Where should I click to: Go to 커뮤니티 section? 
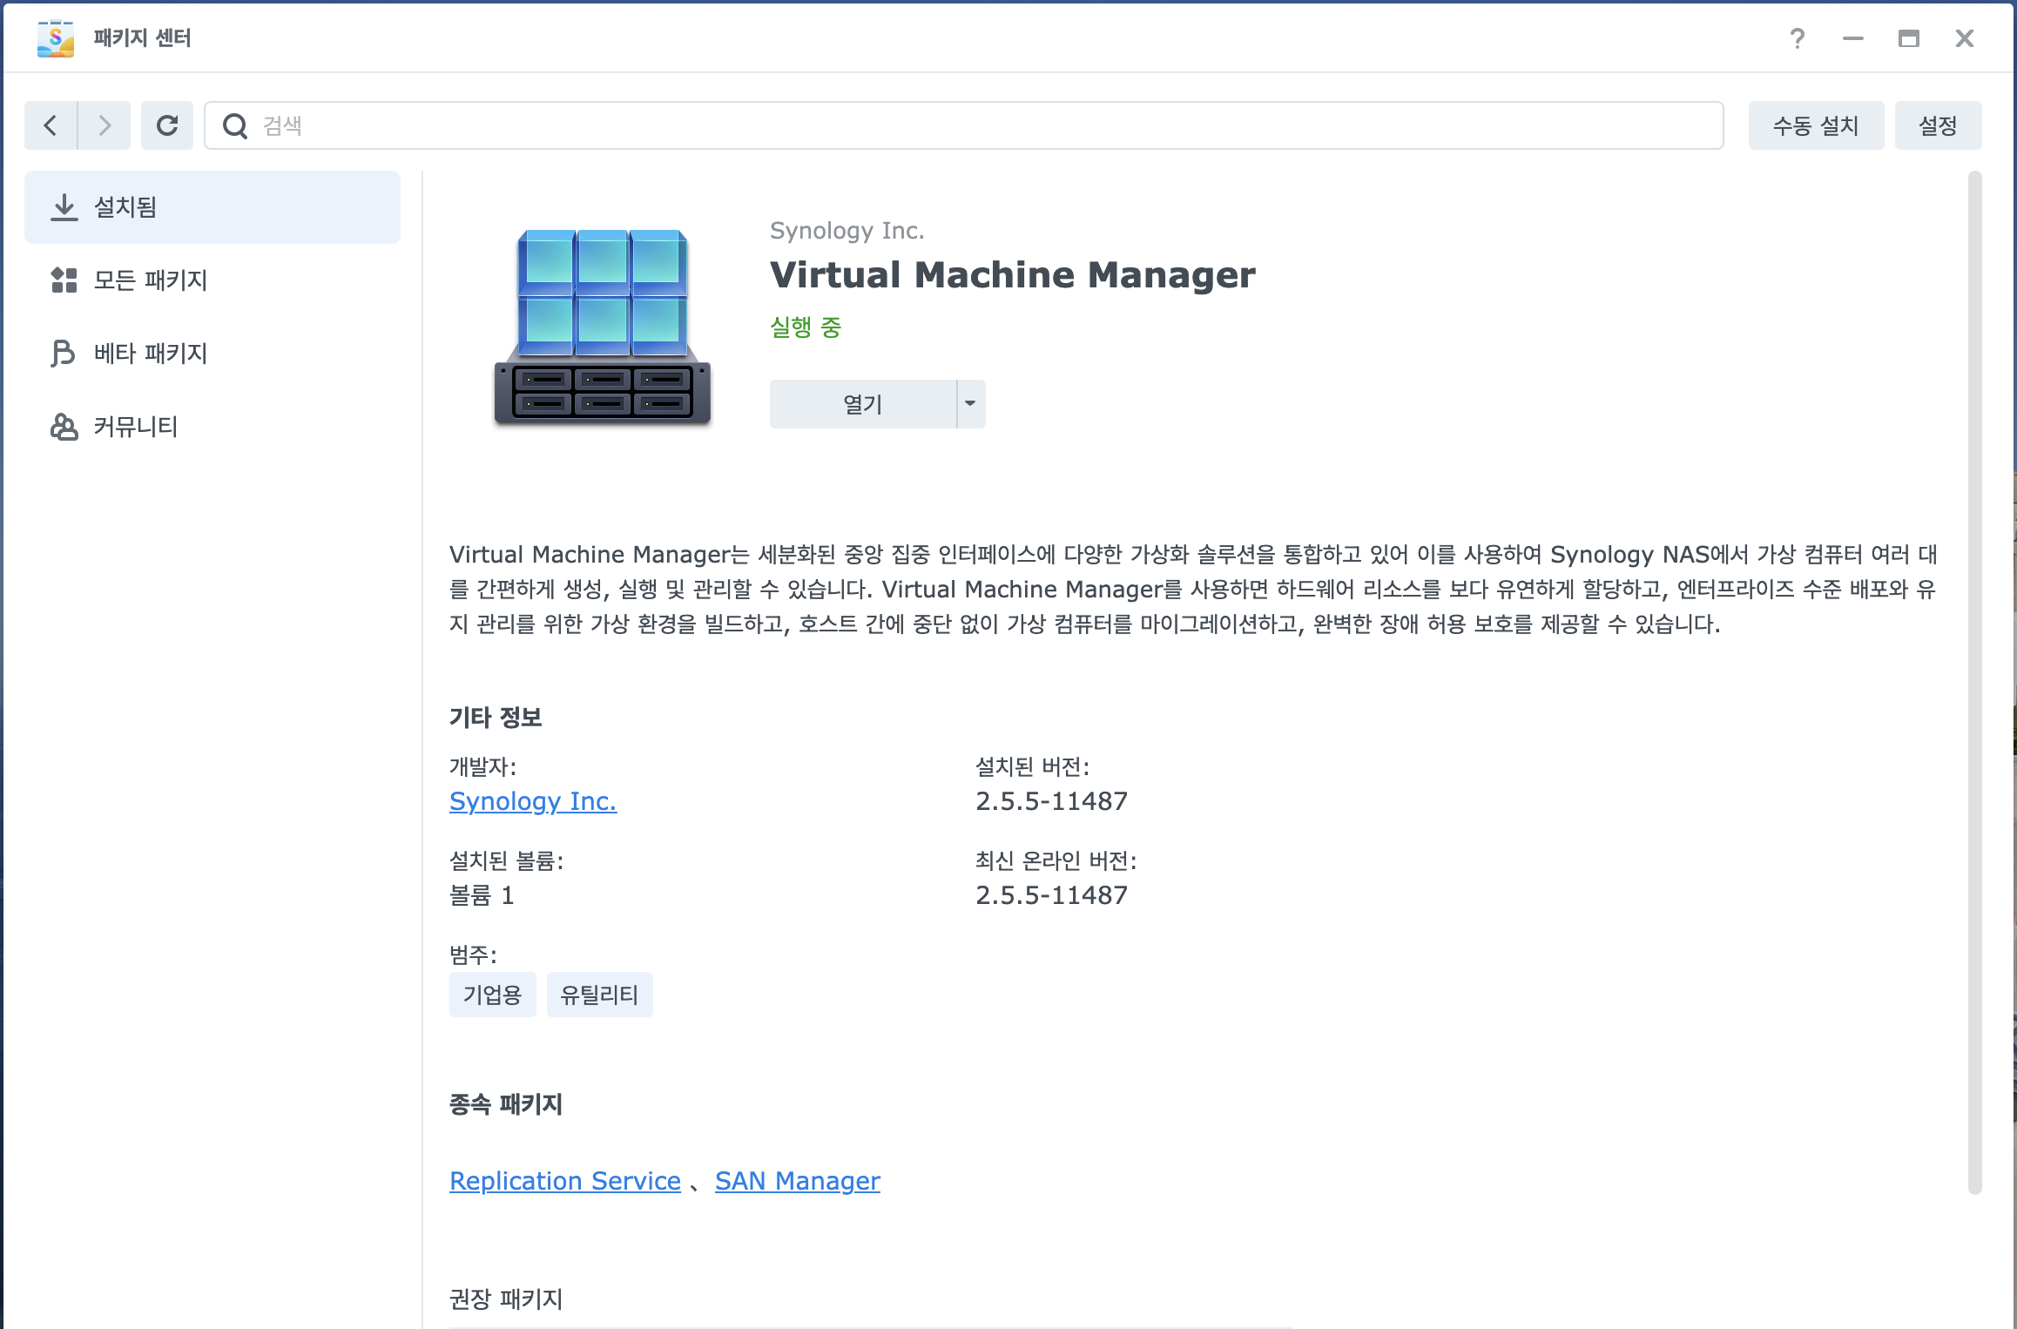(212, 427)
